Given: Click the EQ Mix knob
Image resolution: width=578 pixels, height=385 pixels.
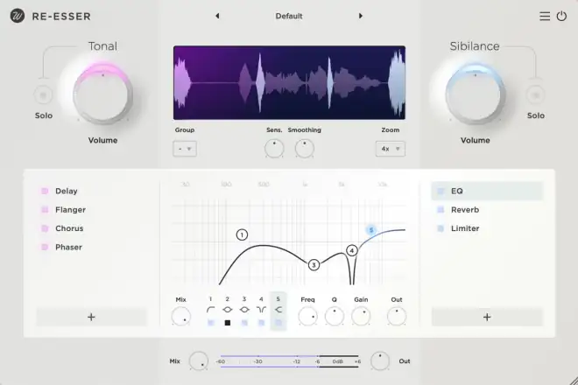Looking at the screenshot, I should coord(181,316).
